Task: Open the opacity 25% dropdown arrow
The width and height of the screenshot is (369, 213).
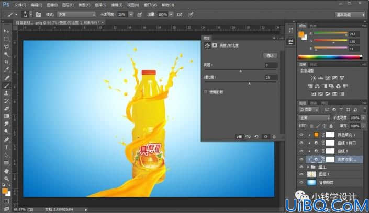Action: pos(131,15)
